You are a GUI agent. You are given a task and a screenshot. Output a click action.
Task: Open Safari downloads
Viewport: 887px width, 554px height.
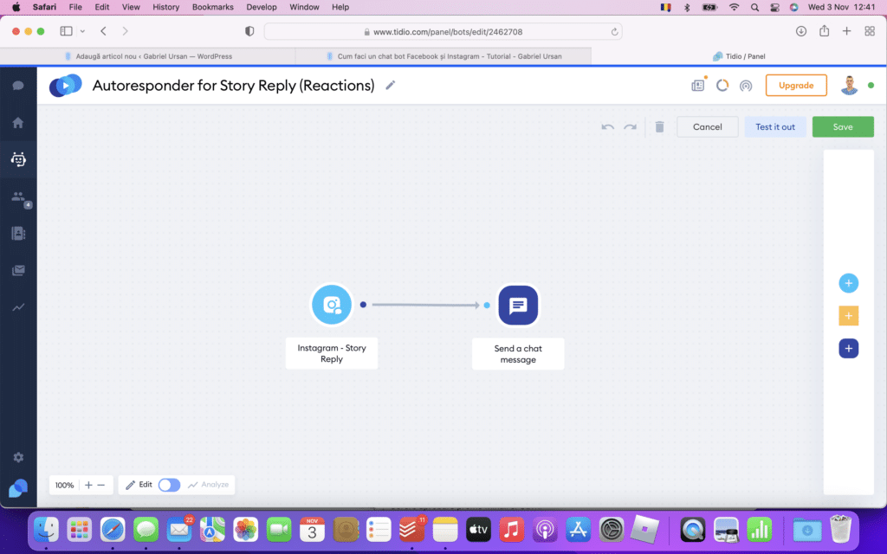point(801,31)
